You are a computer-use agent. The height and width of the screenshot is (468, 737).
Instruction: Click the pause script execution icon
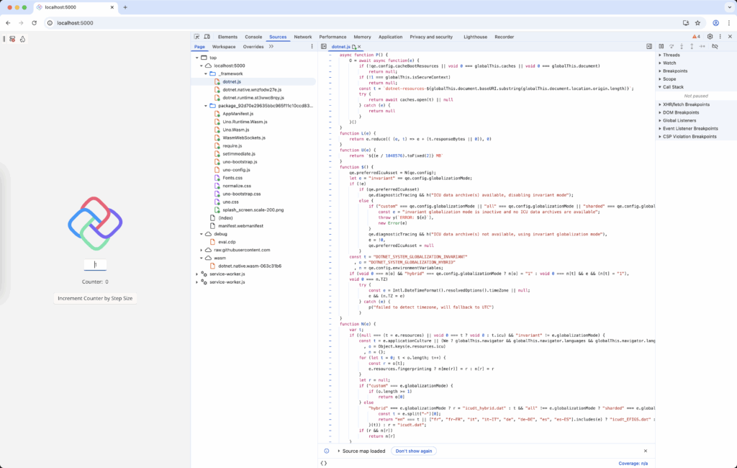pos(660,46)
